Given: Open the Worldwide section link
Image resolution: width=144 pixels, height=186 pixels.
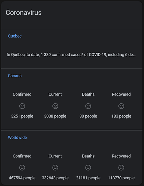Looking at the screenshot, I should [x=17, y=137].
